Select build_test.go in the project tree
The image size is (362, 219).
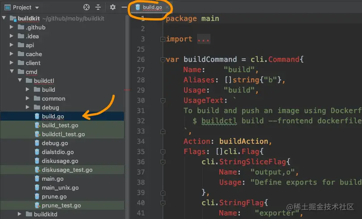point(60,126)
